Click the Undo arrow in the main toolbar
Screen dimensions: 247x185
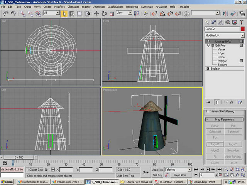[x=6, y=13]
